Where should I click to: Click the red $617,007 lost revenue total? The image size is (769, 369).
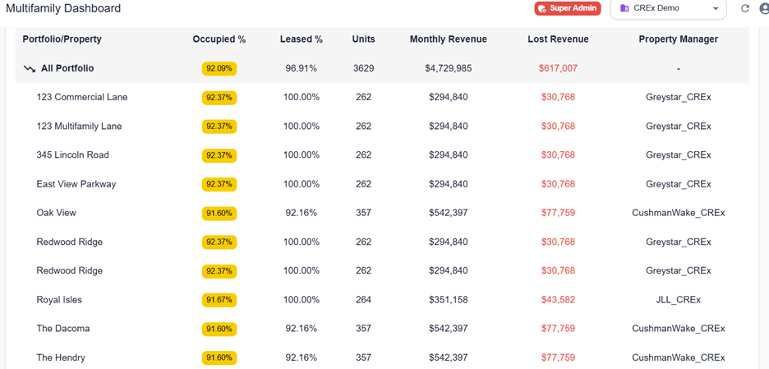pyautogui.click(x=558, y=69)
